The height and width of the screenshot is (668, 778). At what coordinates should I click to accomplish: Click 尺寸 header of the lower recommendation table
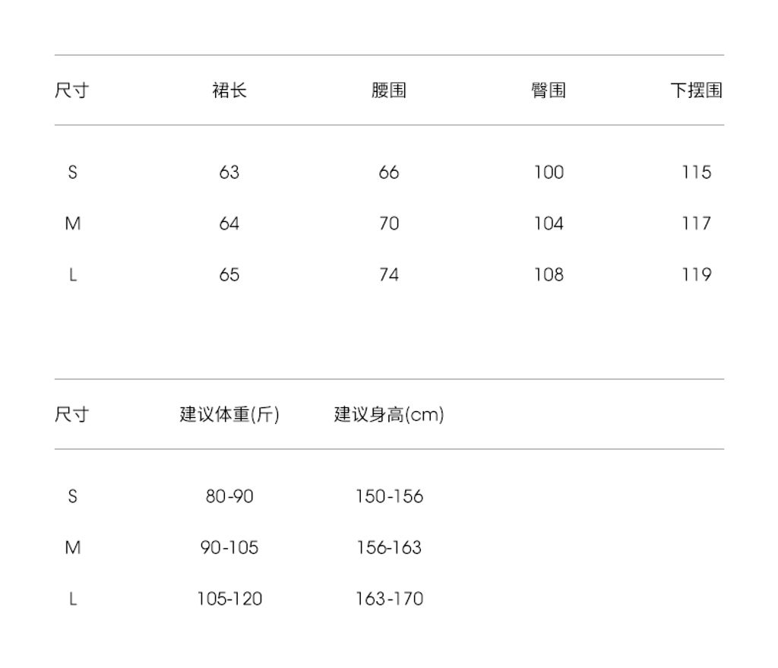pyautogui.click(x=71, y=415)
